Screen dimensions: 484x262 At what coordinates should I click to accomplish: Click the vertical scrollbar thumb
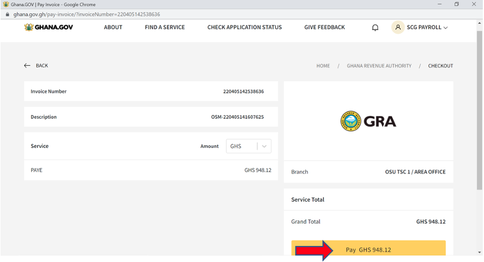(479, 110)
